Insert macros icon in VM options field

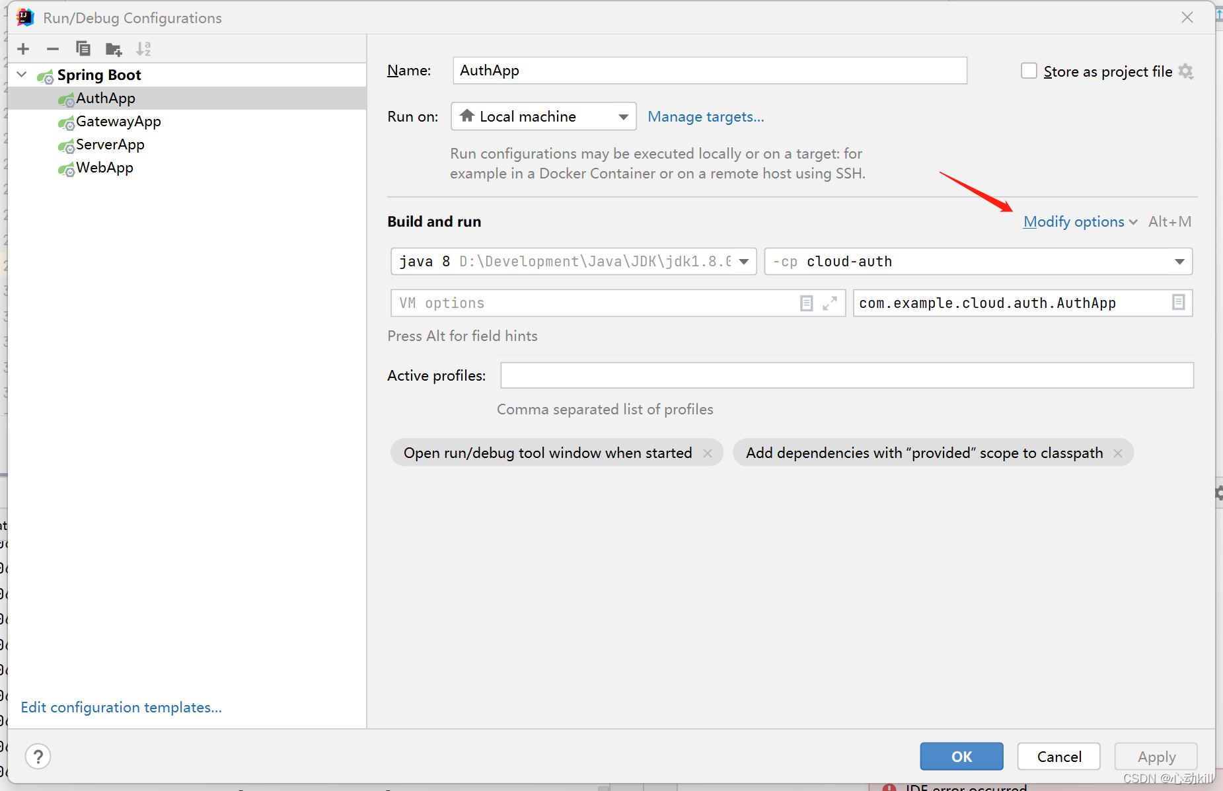coord(806,303)
